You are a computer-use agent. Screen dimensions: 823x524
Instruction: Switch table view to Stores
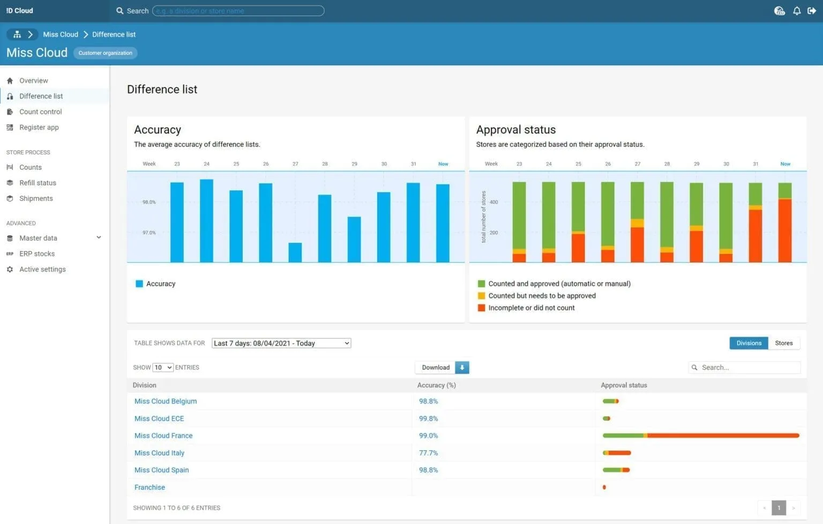click(x=783, y=343)
